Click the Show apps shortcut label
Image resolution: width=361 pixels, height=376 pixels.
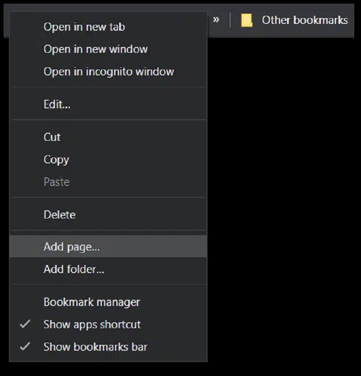point(92,325)
